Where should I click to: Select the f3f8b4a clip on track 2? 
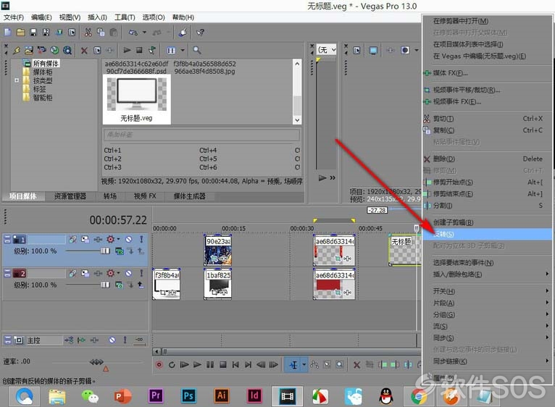(x=167, y=285)
